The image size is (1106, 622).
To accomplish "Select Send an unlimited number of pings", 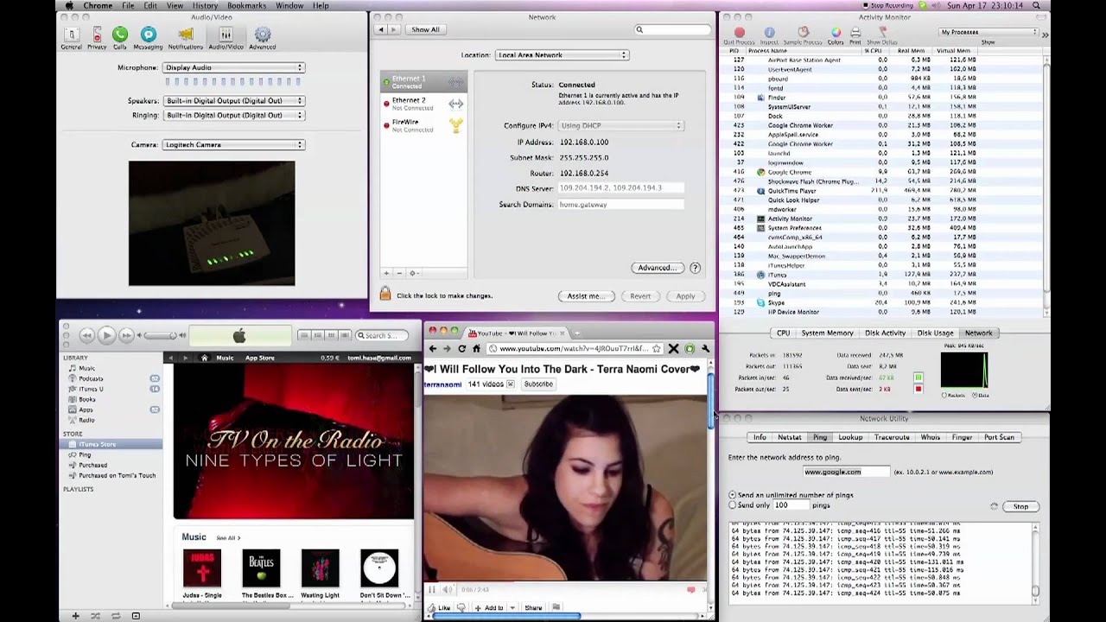I will (733, 495).
